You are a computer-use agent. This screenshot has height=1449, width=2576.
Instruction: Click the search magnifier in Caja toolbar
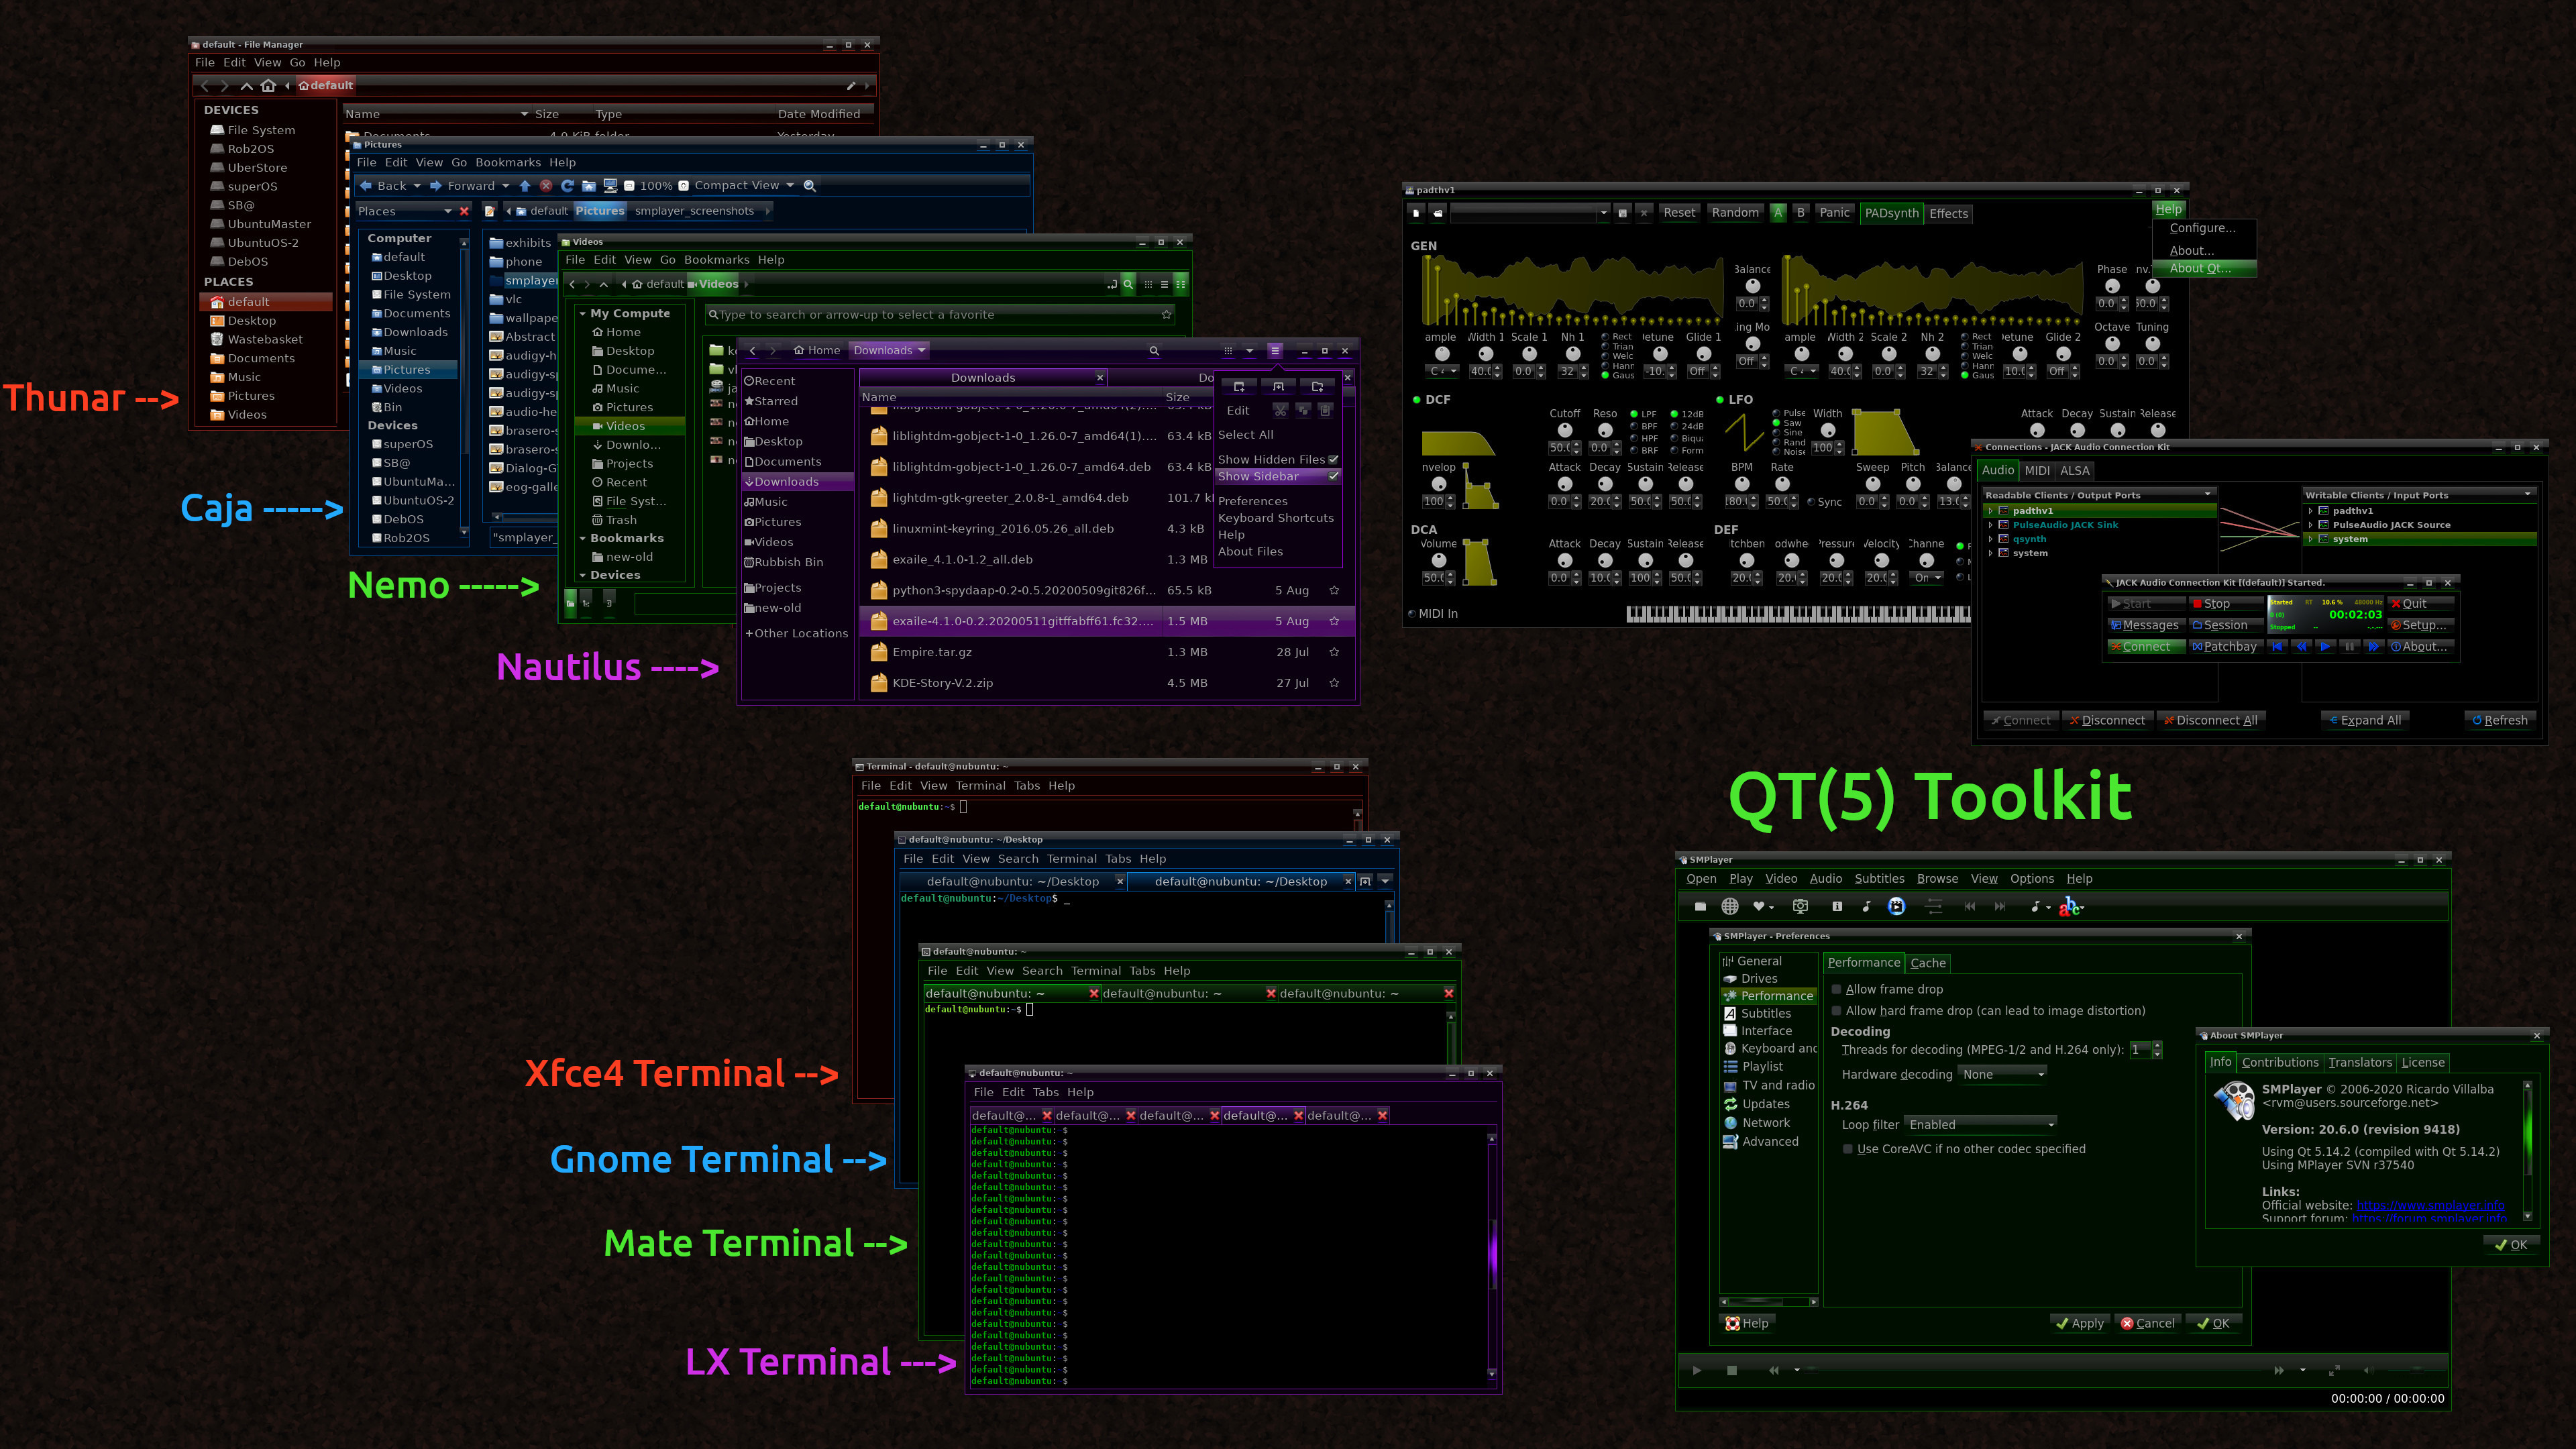click(x=810, y=186)
